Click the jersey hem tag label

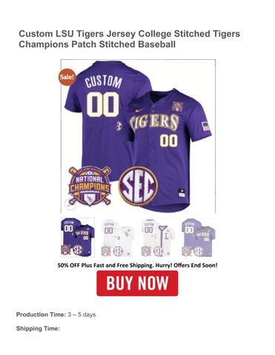point(182,193)
